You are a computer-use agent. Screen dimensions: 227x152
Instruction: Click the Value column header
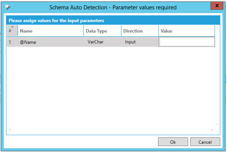click(x=186, y=31)
